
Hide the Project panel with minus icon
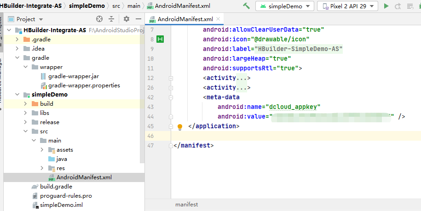(138, 19)
